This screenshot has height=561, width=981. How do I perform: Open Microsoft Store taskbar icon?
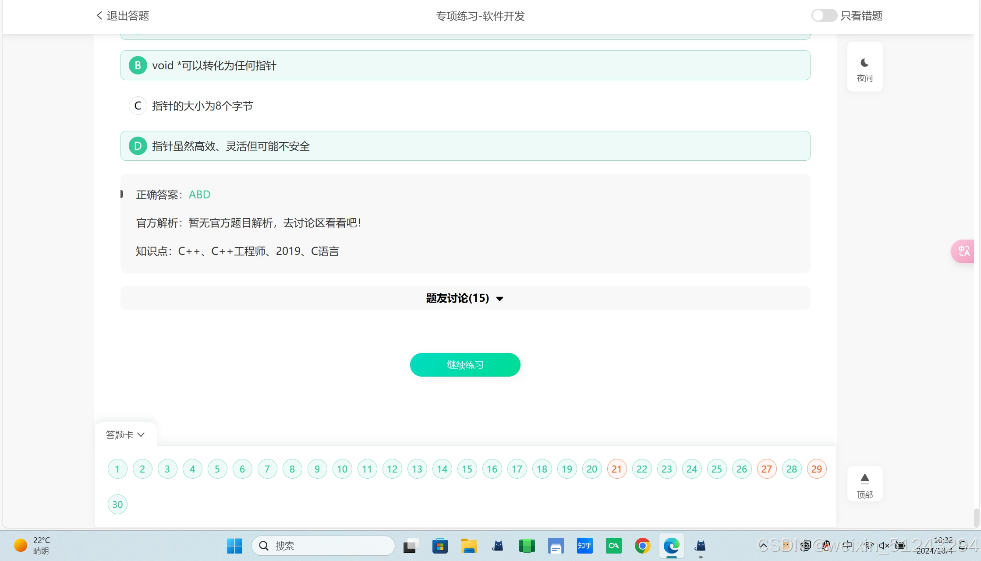tap(440, 546)
